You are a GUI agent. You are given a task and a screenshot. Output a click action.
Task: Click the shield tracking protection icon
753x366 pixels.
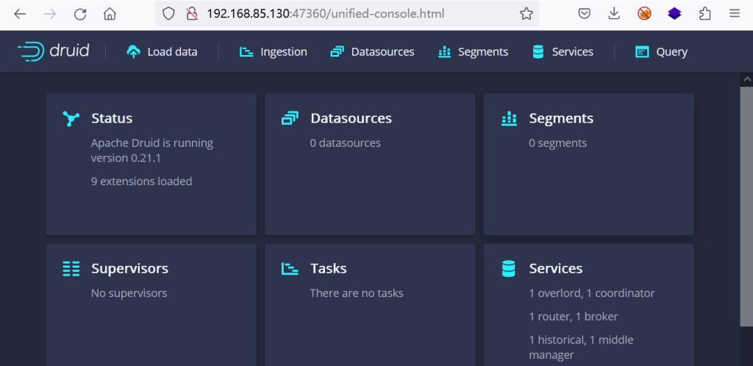(x=168, y=13)
